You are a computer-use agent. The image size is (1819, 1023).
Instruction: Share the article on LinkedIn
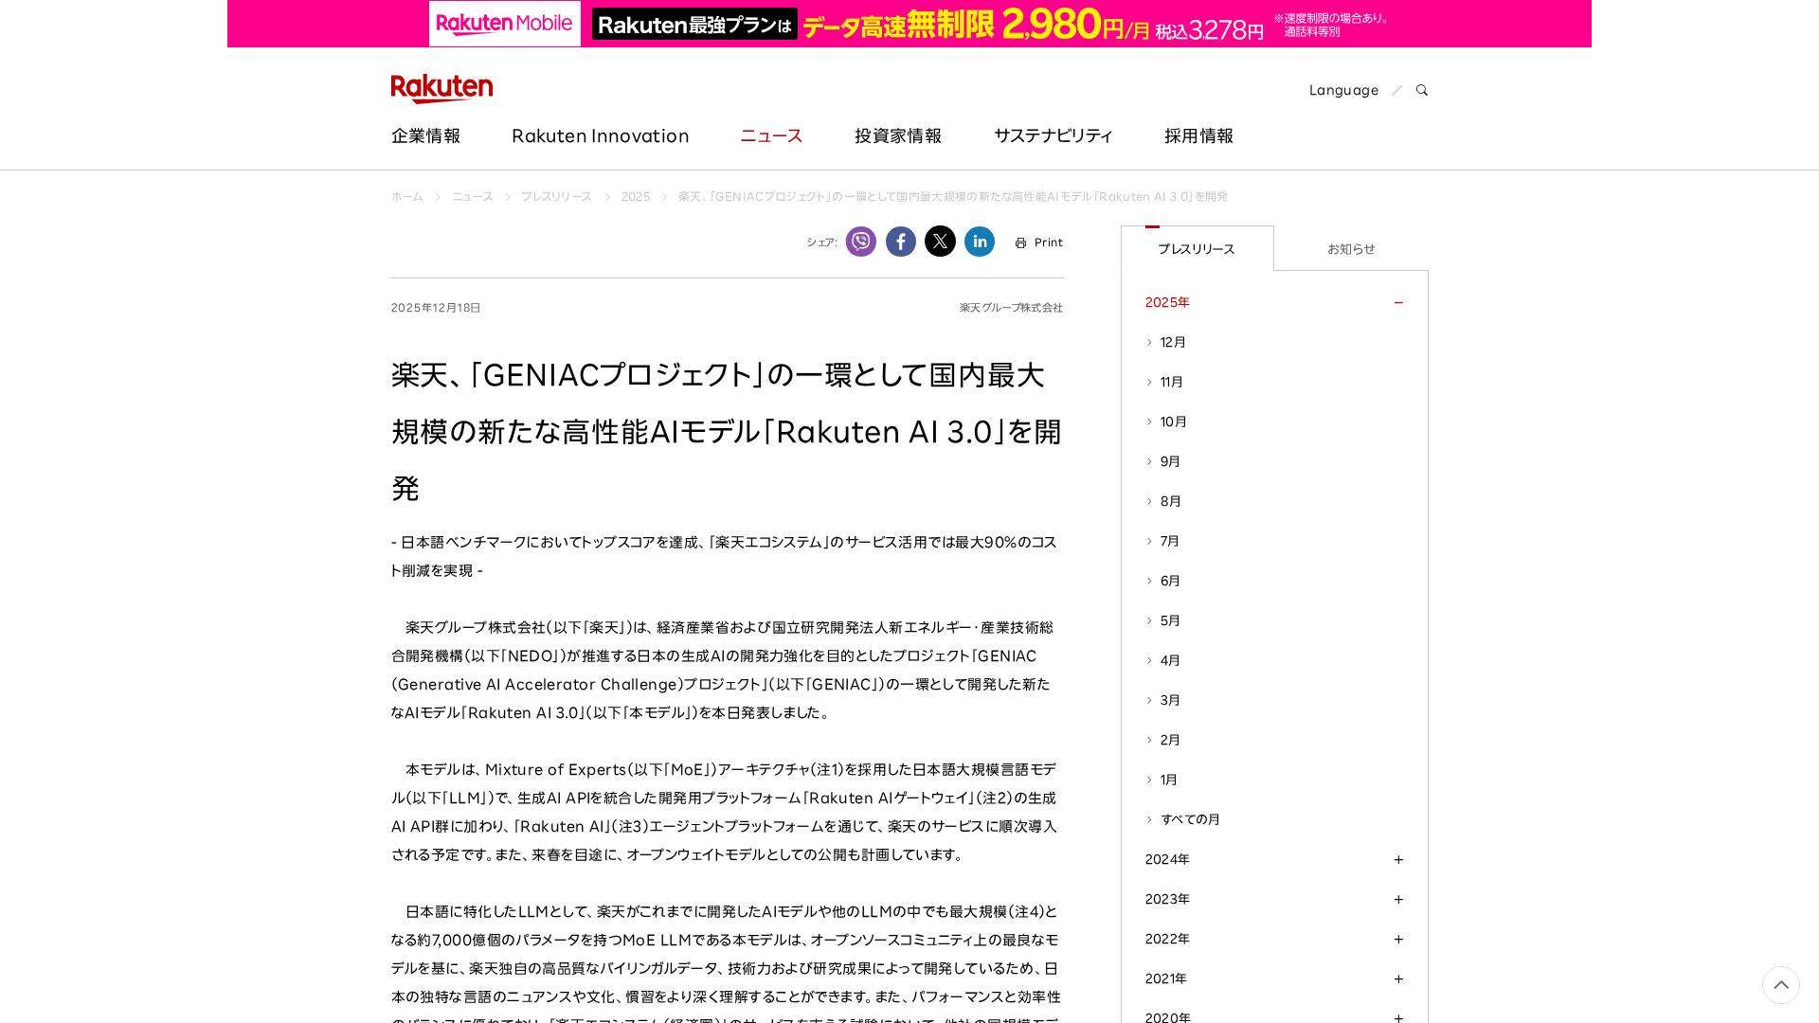[980, 242]
